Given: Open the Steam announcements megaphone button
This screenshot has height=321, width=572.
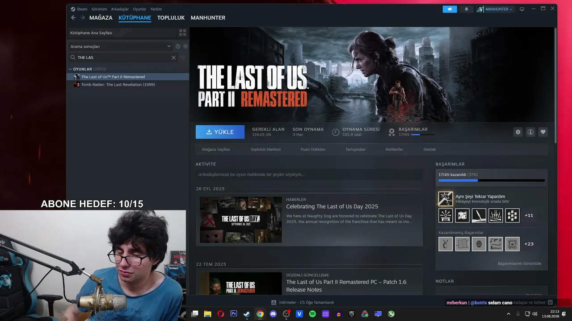Looking at the screenshot, I should (450, 9).
